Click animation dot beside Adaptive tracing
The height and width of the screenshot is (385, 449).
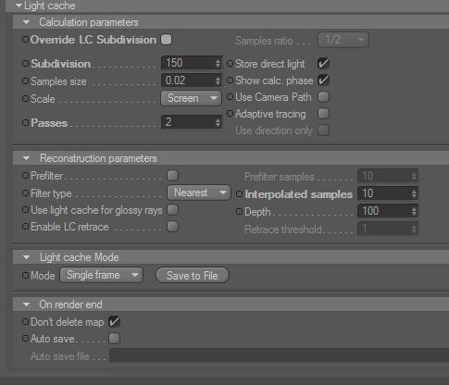pos(231,114)
